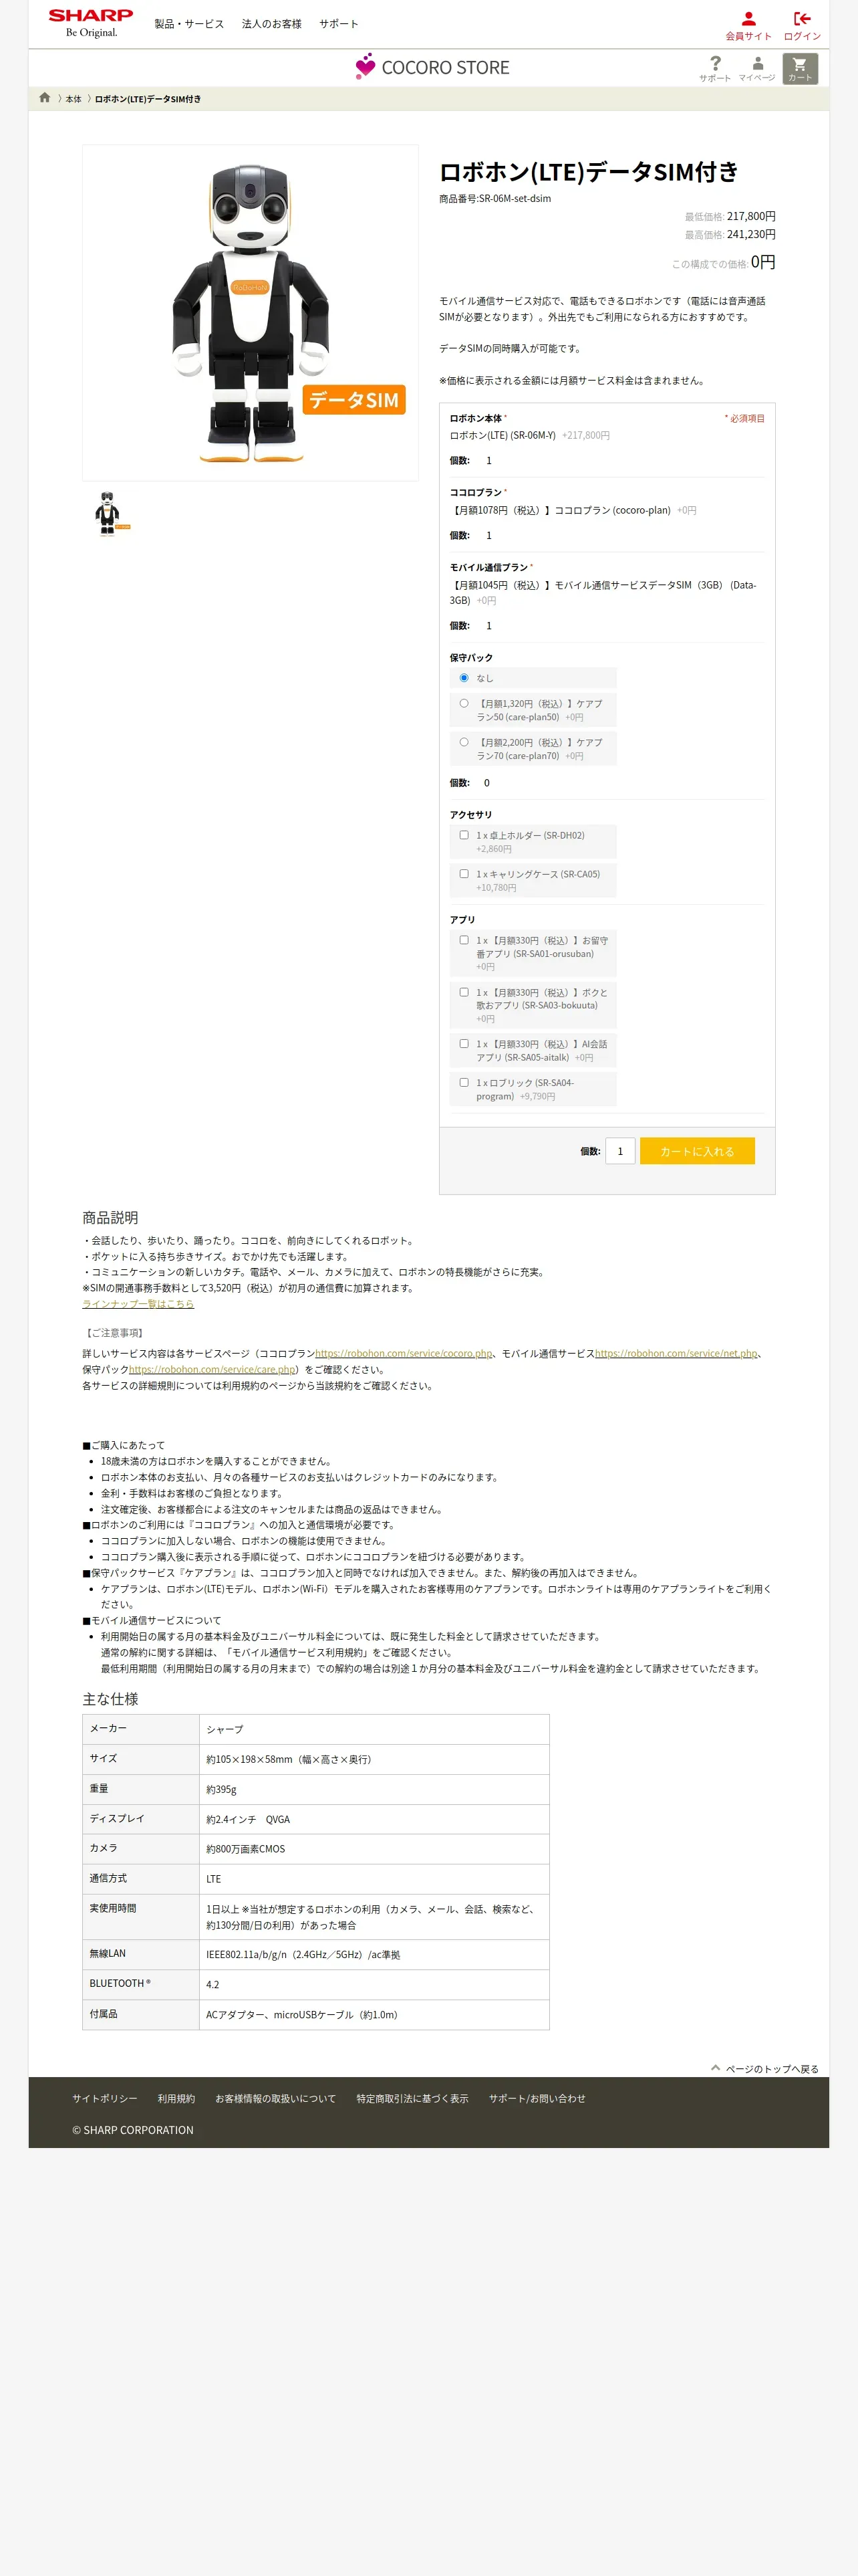Open the robohon.com/service/care.php link
The width and height of the screenshot is (858, 2576).
[x=212, y=1370]
